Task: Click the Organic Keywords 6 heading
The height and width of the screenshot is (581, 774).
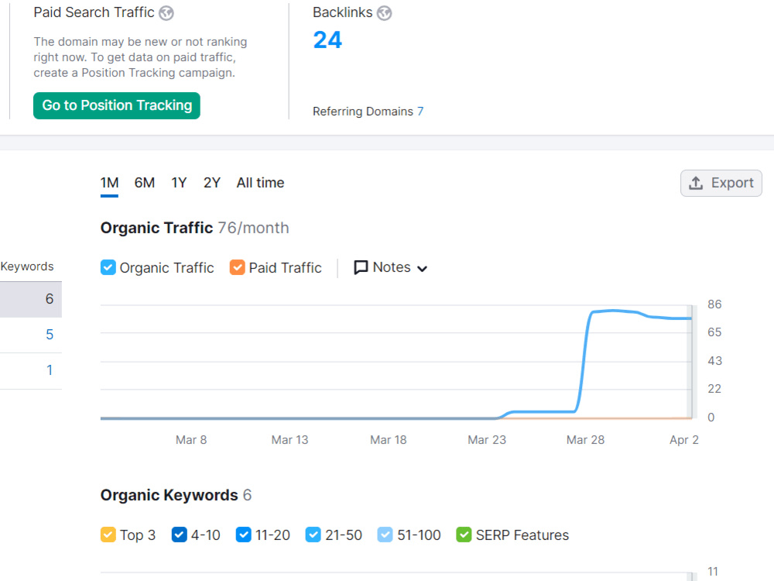Action: click(176, 495)
